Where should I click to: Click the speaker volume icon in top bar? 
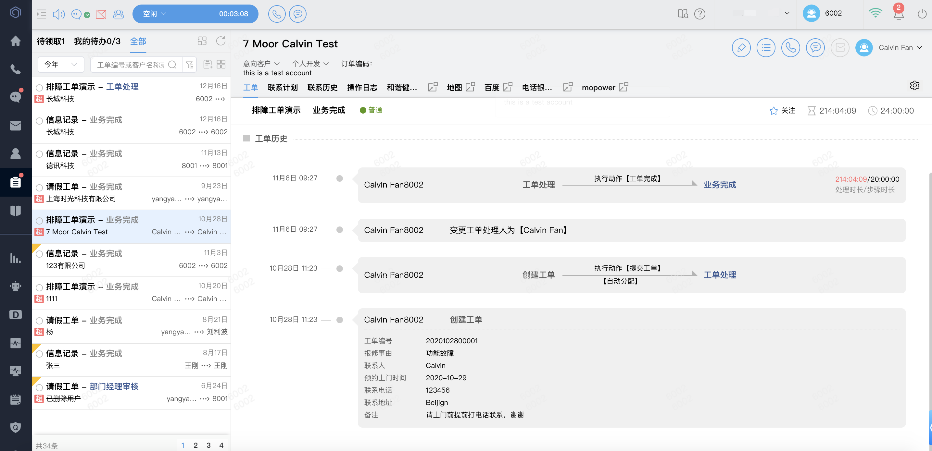click(58, 14)
